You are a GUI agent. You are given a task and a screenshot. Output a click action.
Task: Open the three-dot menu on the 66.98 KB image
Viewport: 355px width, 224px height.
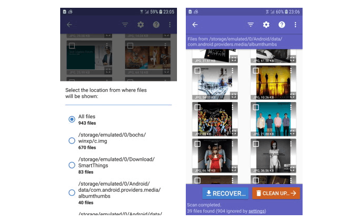(x=233, y=144)
